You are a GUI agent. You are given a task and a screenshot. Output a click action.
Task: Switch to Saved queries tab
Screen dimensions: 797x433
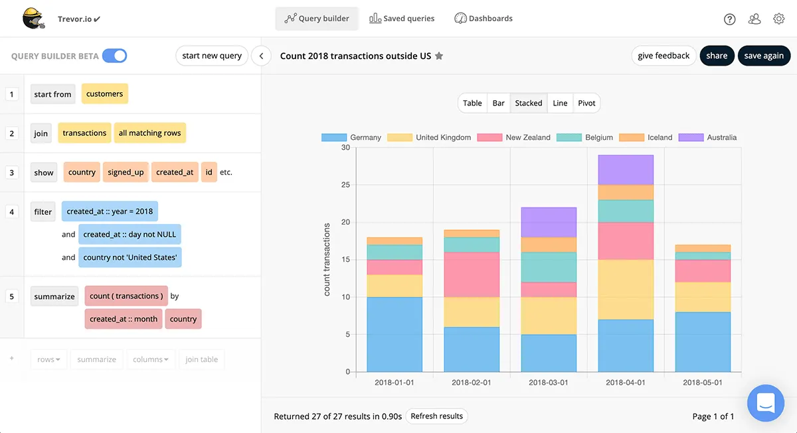[402, 19]
